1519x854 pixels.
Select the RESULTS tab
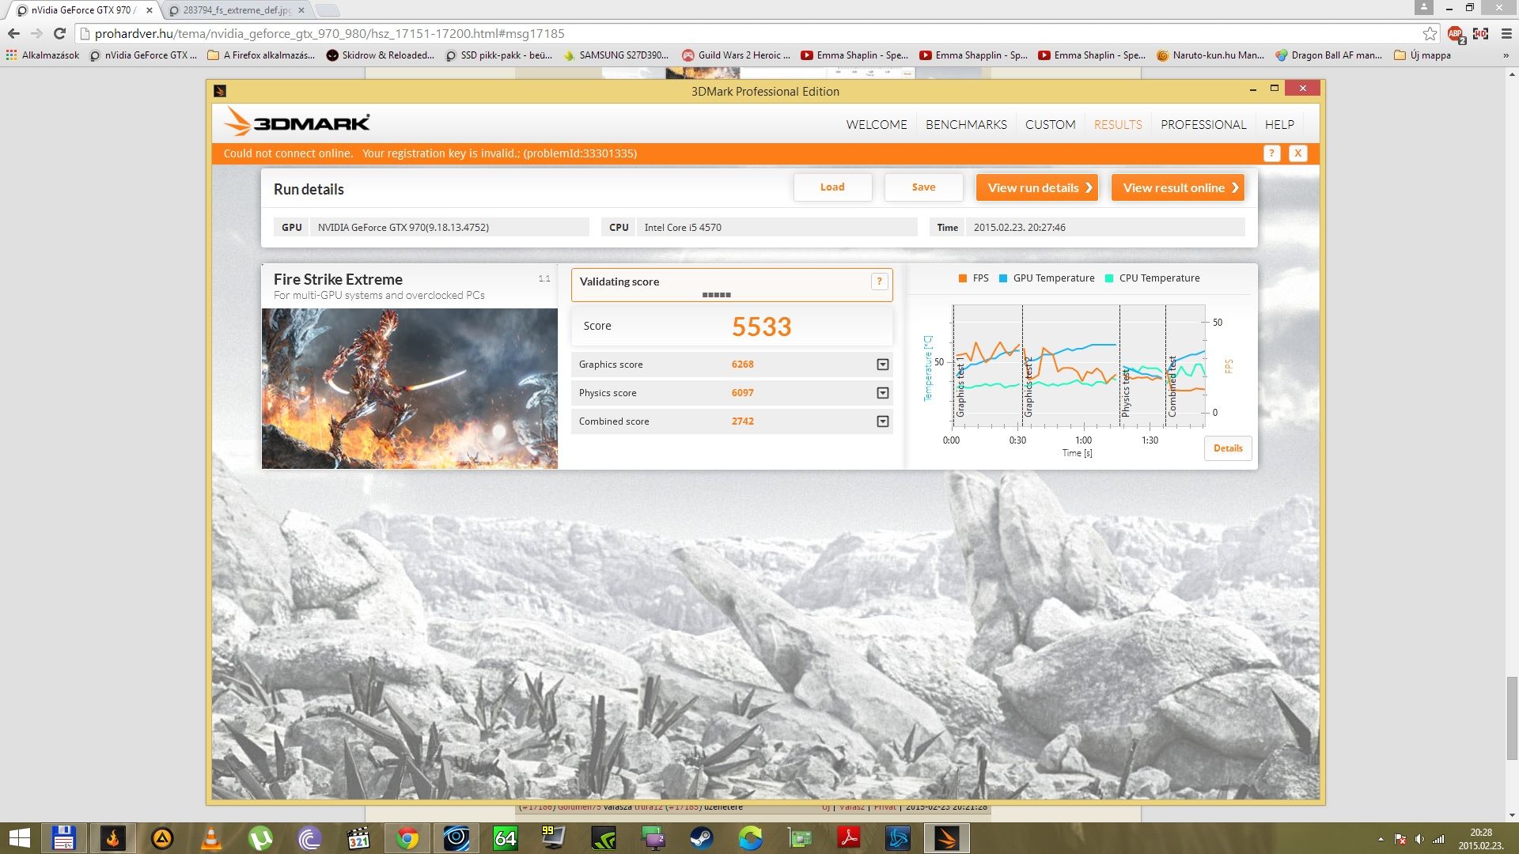point(1118,125)
